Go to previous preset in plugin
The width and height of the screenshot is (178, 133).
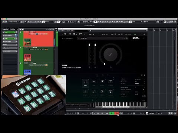122,38
